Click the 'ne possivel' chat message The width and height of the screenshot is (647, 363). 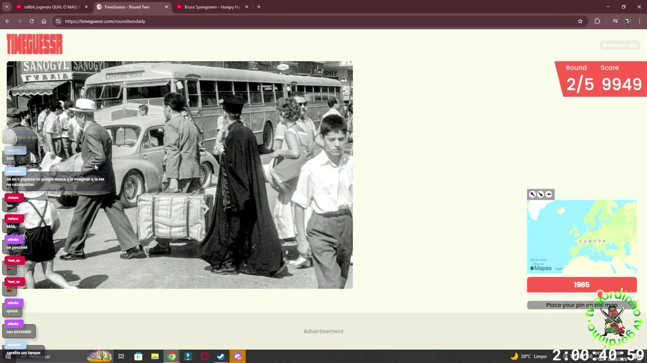17,248
